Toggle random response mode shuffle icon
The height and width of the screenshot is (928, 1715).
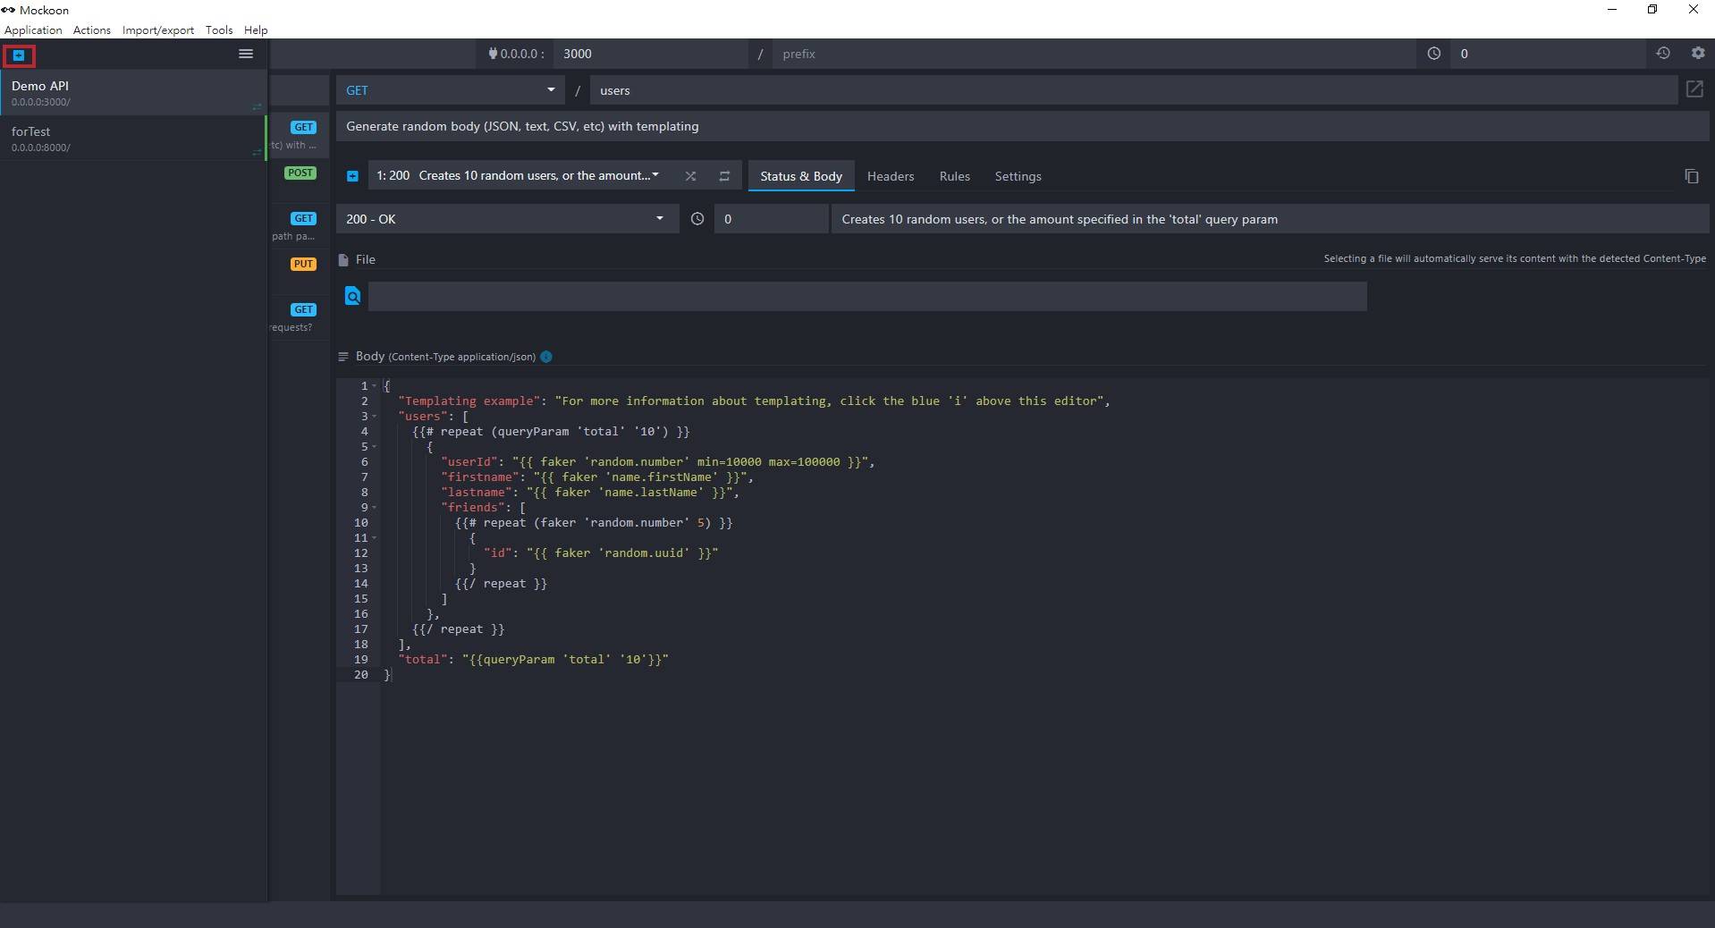[x=690, y=176]
